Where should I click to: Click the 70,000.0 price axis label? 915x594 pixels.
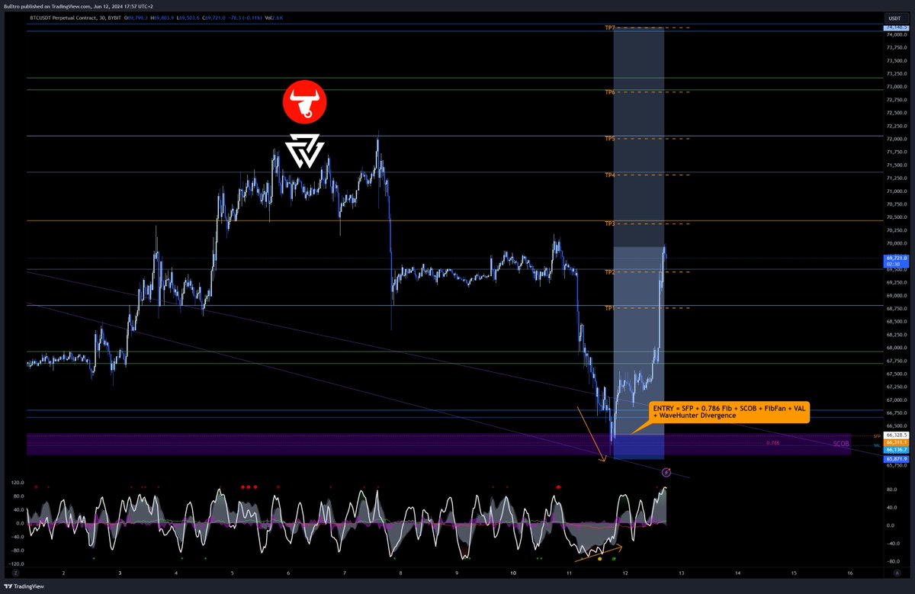(895, 243)
